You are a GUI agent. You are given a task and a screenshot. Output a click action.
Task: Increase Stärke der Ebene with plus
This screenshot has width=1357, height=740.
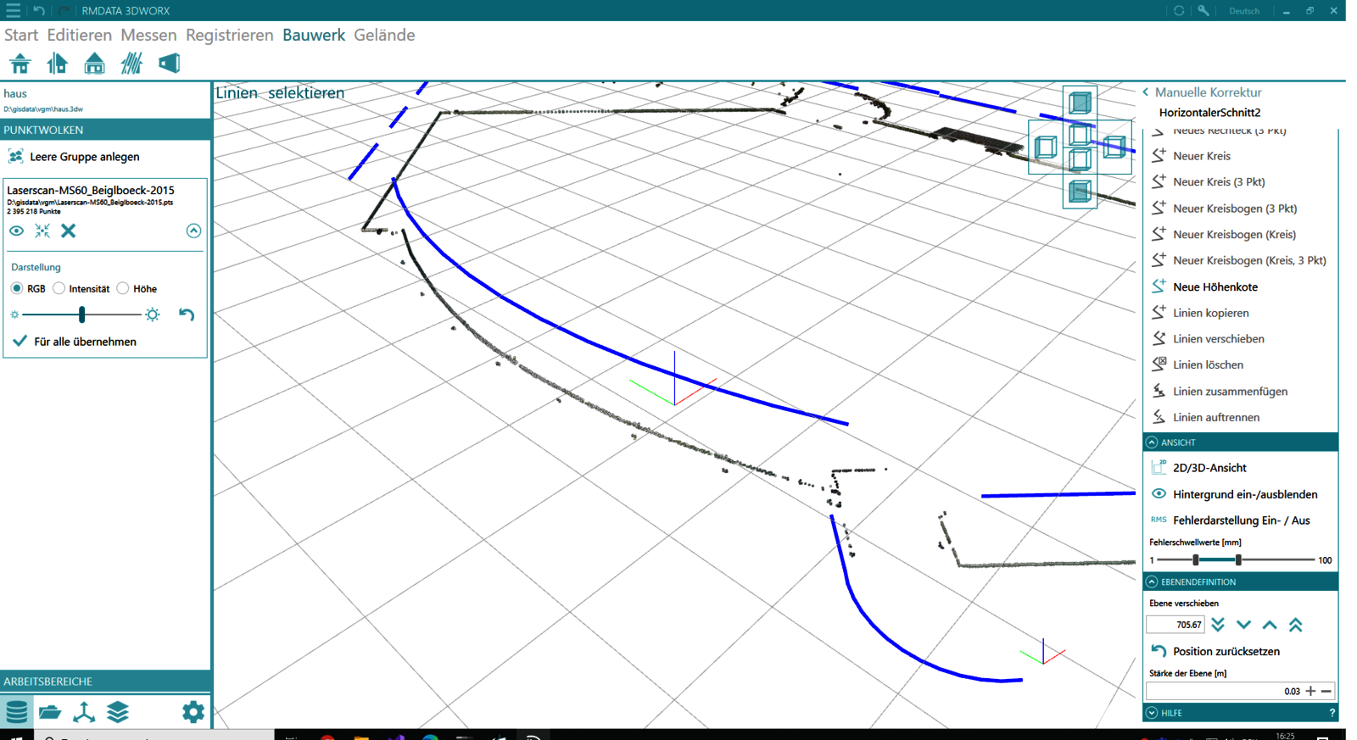1311,691
